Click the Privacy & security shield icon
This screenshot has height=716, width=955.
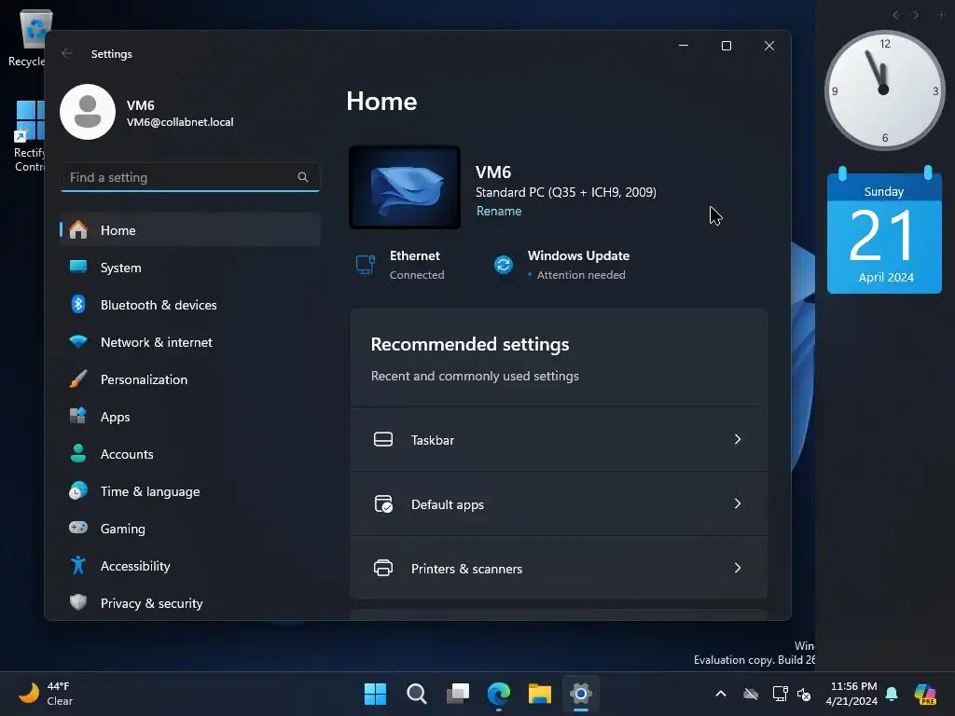click(78, 602)
